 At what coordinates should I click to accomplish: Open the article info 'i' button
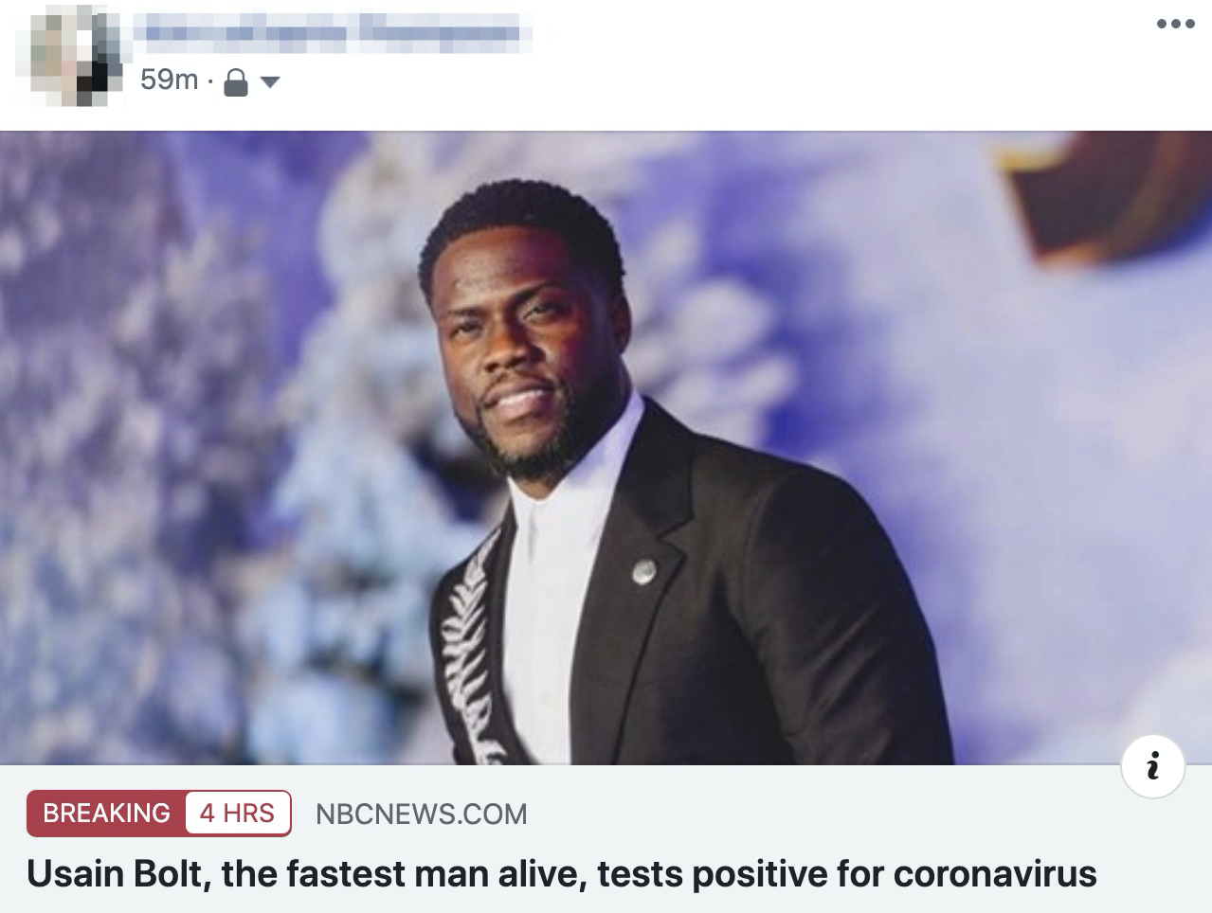tap(1152, 765)
